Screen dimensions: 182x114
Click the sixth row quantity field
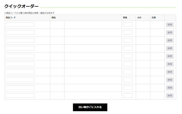(127, 64)
